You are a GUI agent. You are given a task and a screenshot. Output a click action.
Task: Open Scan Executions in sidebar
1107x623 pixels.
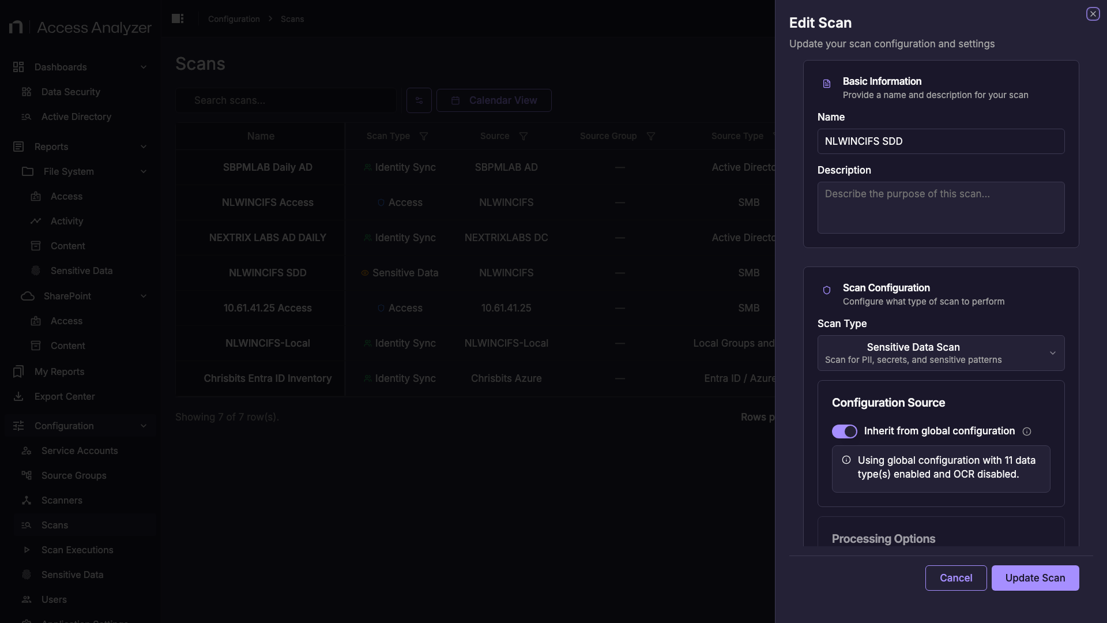pos(77,550)
